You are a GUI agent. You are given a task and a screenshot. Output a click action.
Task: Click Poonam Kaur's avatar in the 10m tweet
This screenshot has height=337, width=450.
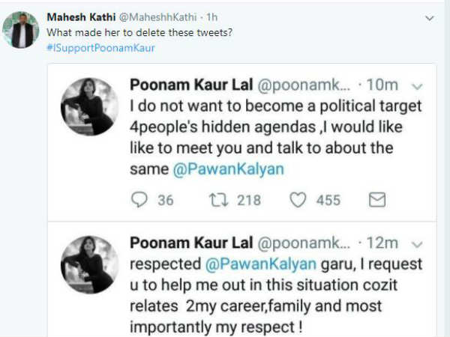pos(90,106)
